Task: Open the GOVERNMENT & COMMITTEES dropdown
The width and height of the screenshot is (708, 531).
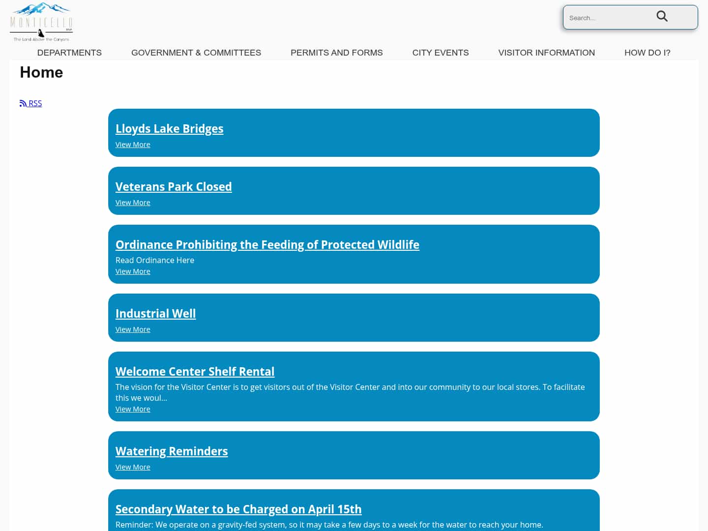Action: [196, 53]
